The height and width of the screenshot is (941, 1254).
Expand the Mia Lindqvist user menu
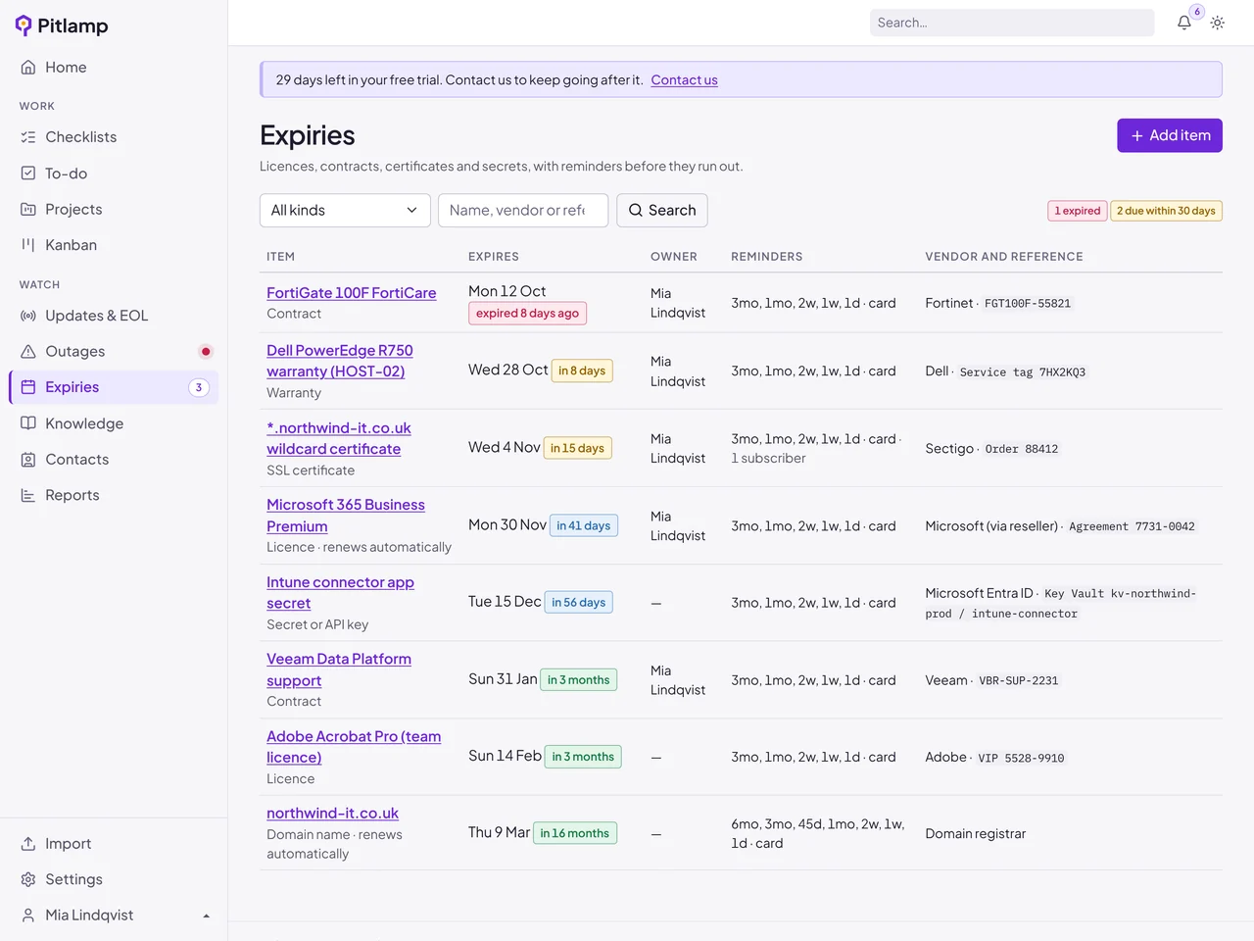click(x=114, y=916)
